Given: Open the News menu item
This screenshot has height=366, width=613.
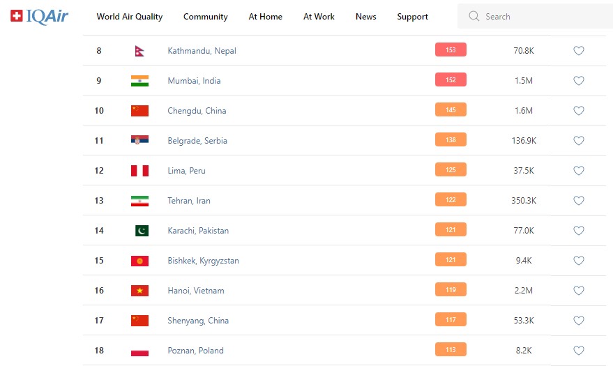Looking at the screenshot, I should (x=365, y=17).
